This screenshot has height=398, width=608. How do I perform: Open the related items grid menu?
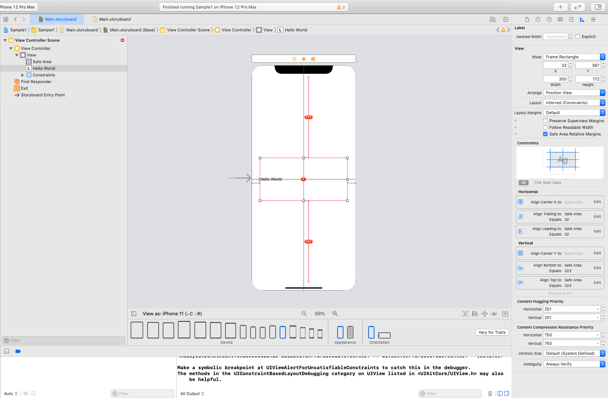pos(6,19)
